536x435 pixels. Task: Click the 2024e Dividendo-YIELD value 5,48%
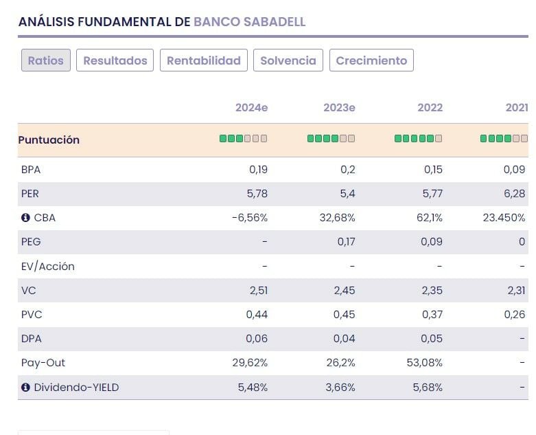tap(253, 388)
